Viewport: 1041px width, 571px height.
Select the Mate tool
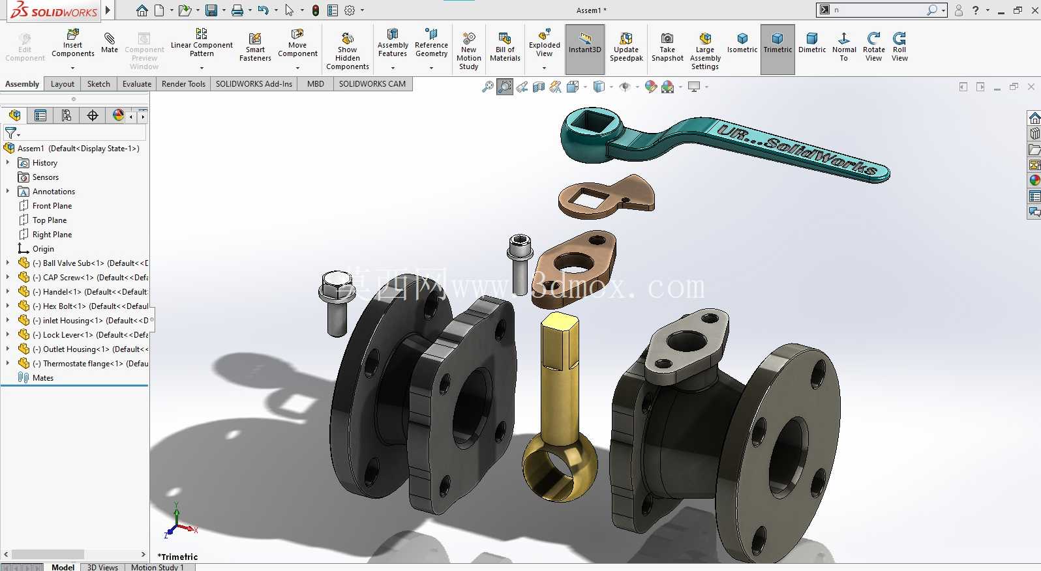[x=110, y=43]
